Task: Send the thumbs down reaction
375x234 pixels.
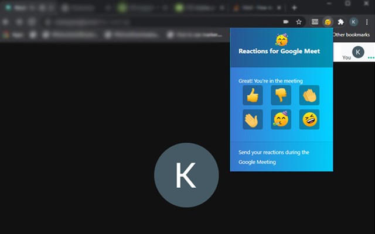Action: click(281, 95)
